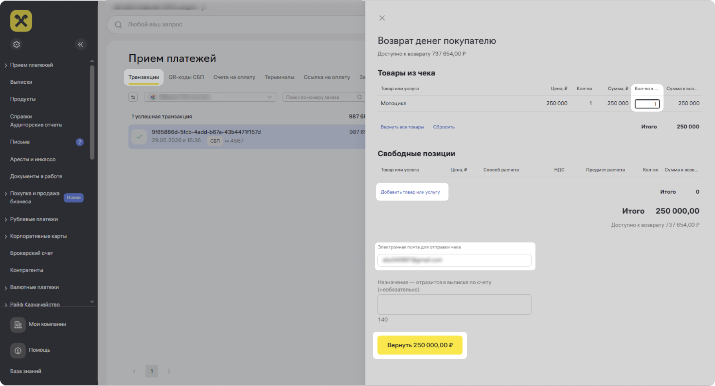Toggle the green checkmark on the transaction row
Screen dimensions: 715x386
(x=139, y=136)
